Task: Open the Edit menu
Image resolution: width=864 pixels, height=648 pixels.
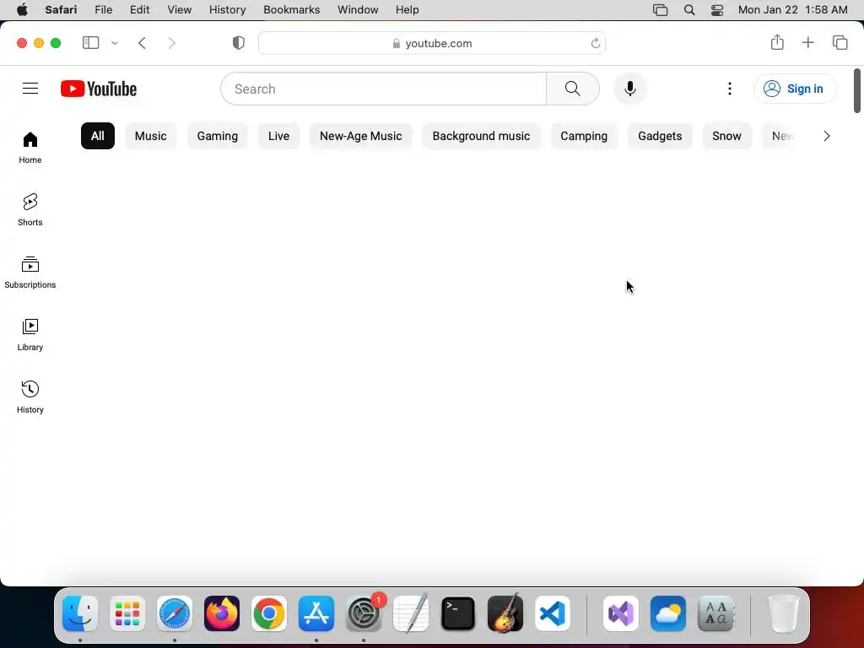Action: [x=139, y=10]
